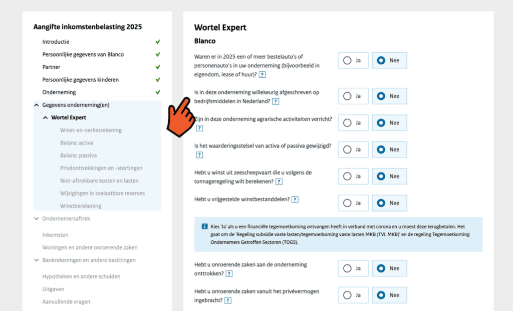Screen dimensions: 513x311
Task: Open help icon under agrarische activiteiten question
Action: [199, 128]
